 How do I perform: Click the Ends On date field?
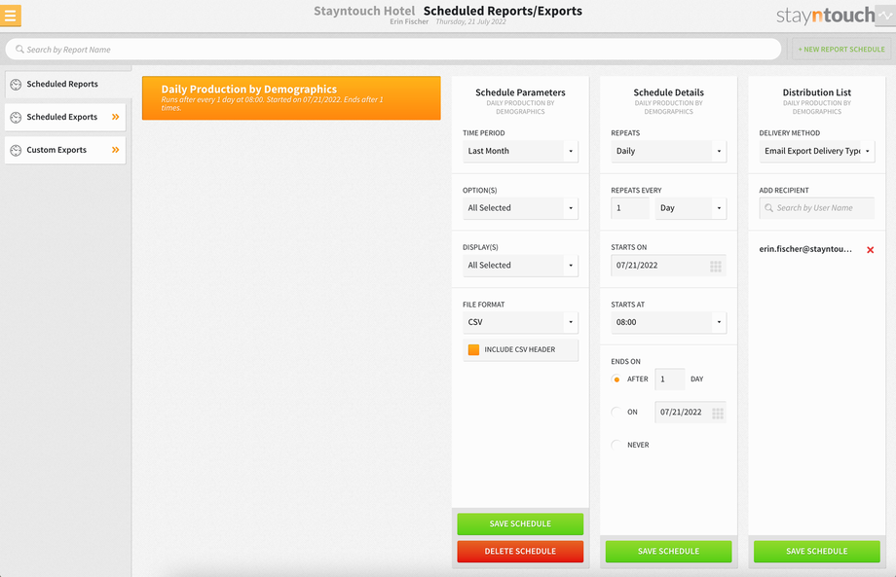[x=691, y=413]
